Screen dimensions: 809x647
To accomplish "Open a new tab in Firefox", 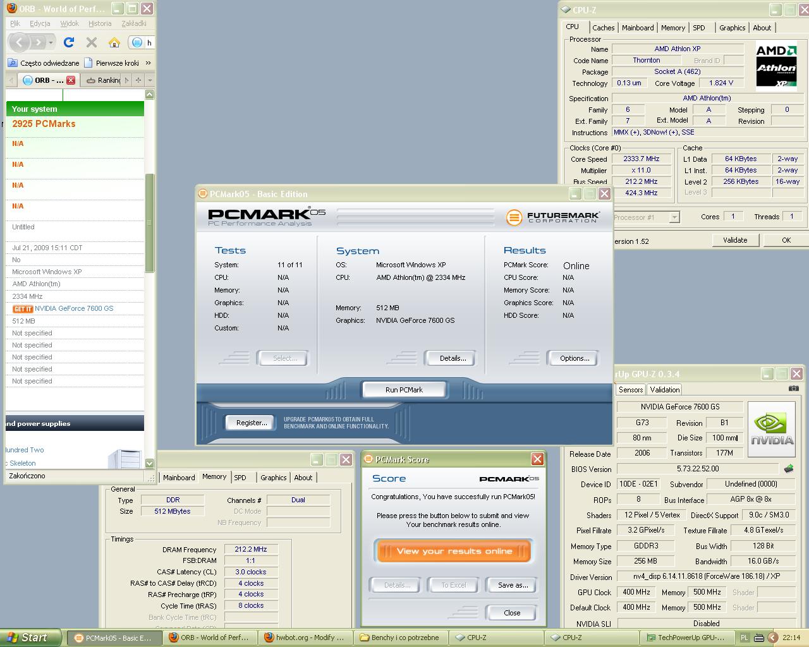I will pyautogui.click(x=138, y=80).
